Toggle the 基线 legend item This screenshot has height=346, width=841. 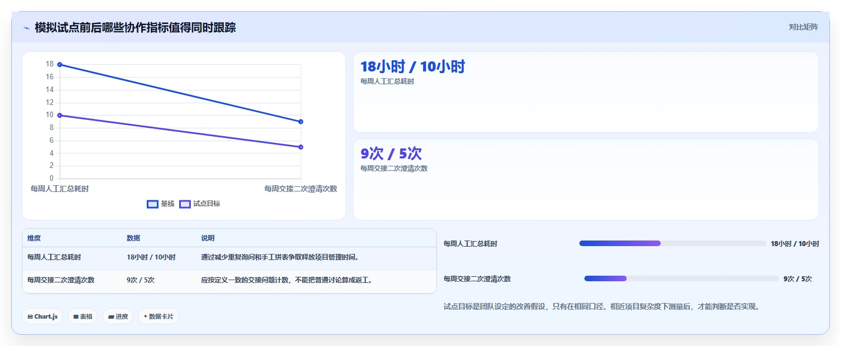point(161,204)
